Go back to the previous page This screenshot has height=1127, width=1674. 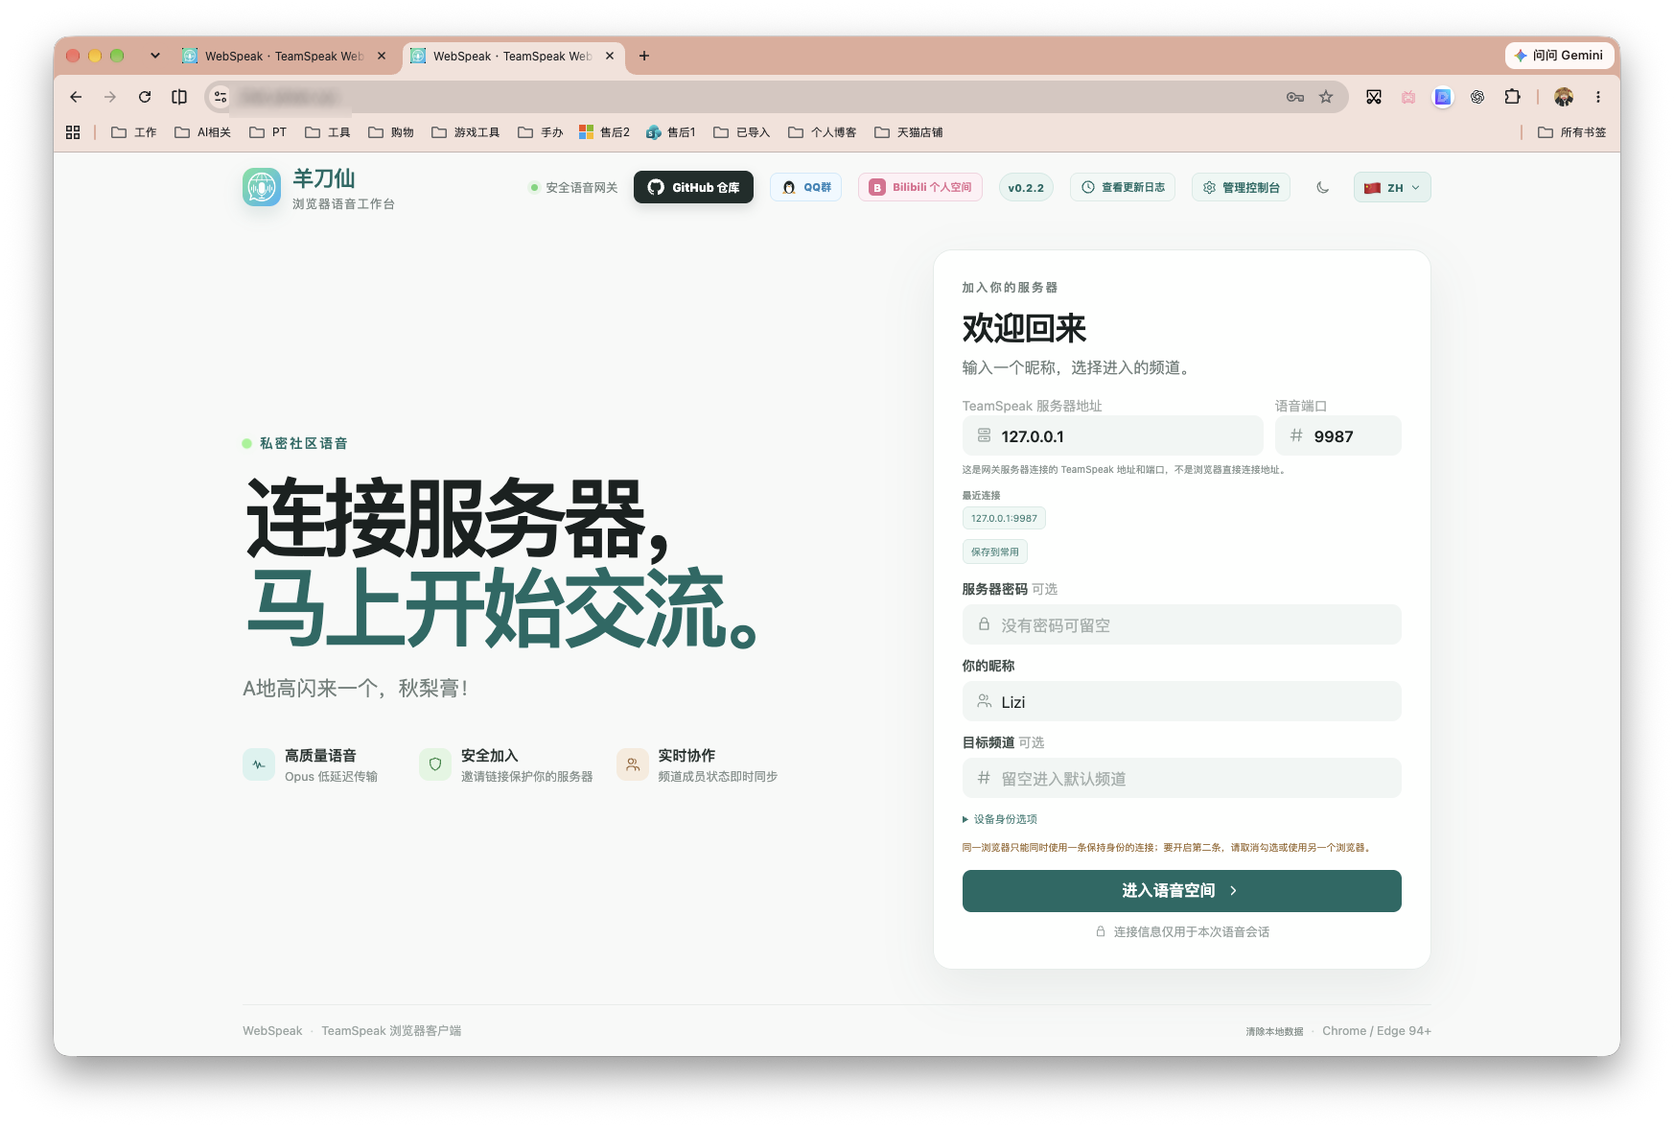(x=76, y=97)
